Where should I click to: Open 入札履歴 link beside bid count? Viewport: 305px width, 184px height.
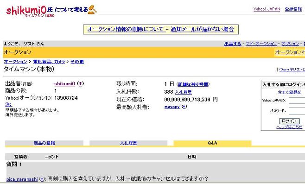(183, 92)
